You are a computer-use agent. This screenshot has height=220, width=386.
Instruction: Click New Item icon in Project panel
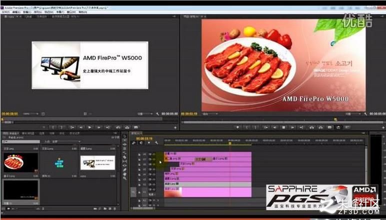110,209
